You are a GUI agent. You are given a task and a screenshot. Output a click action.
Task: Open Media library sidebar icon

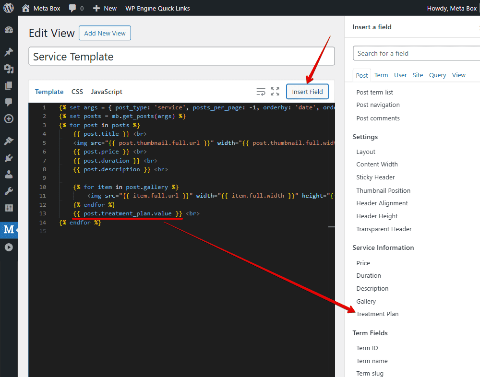[9, 69]
